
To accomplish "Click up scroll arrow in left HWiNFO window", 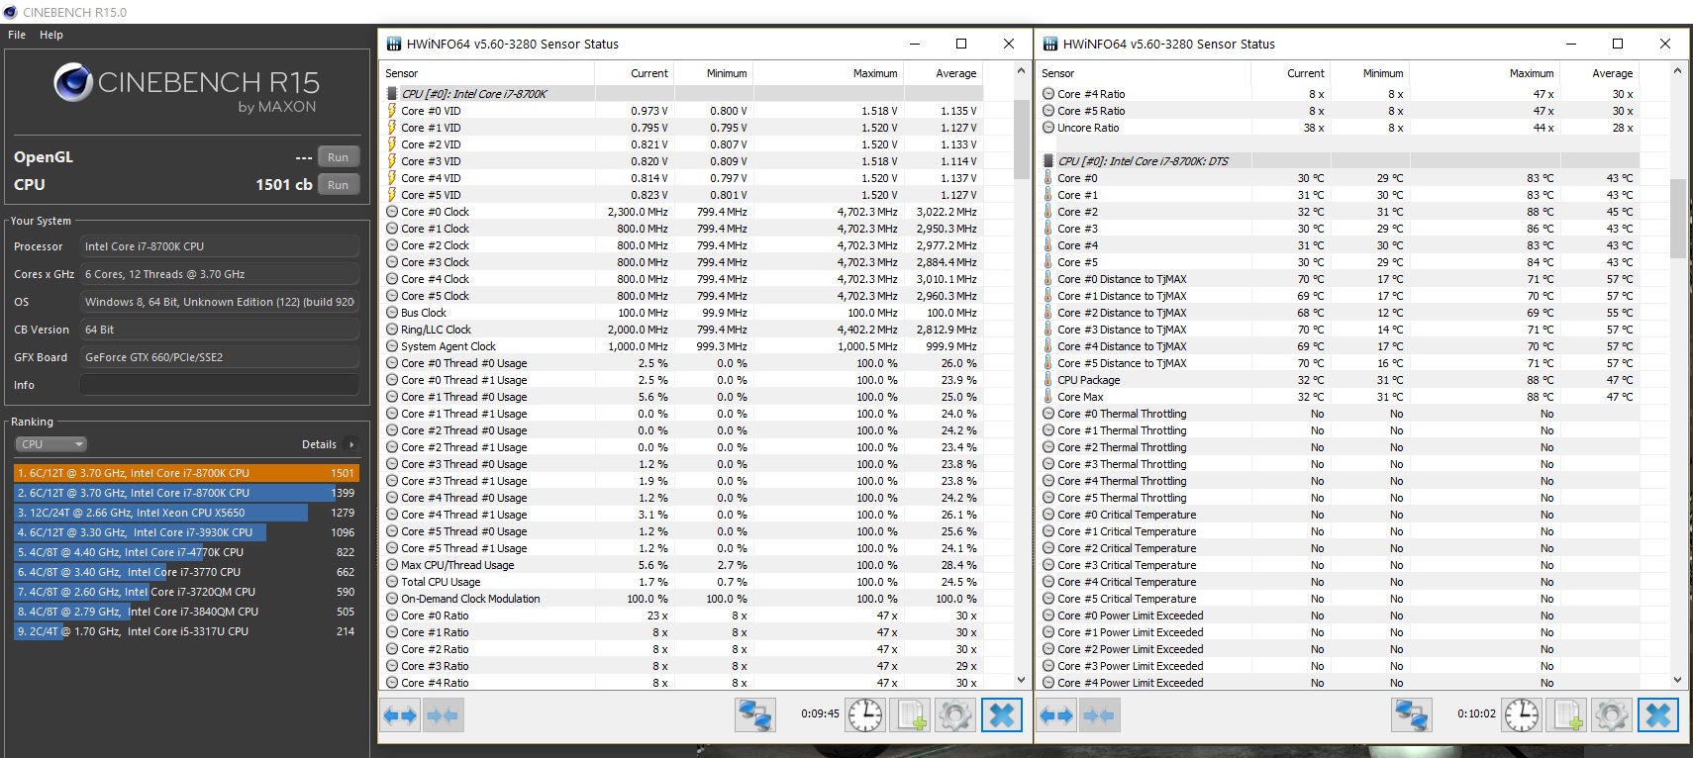I will point(1022,71).
